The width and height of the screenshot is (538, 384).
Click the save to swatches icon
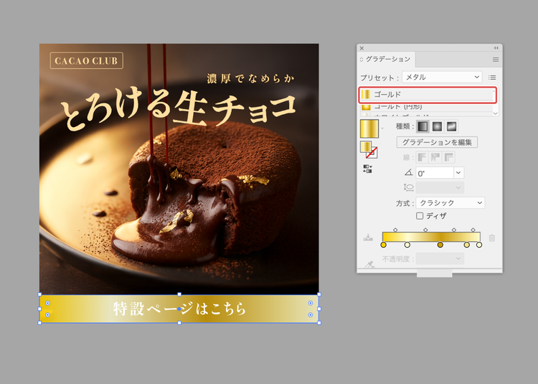[368, 238]
